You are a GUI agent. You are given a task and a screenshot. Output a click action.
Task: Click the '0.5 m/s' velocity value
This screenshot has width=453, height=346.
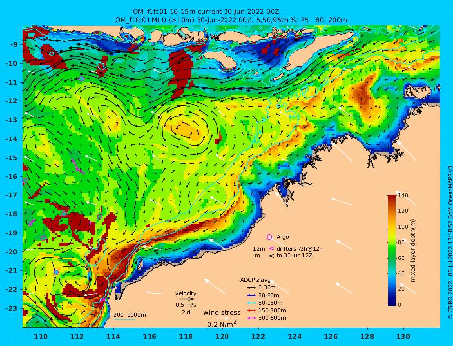(186, 305)
